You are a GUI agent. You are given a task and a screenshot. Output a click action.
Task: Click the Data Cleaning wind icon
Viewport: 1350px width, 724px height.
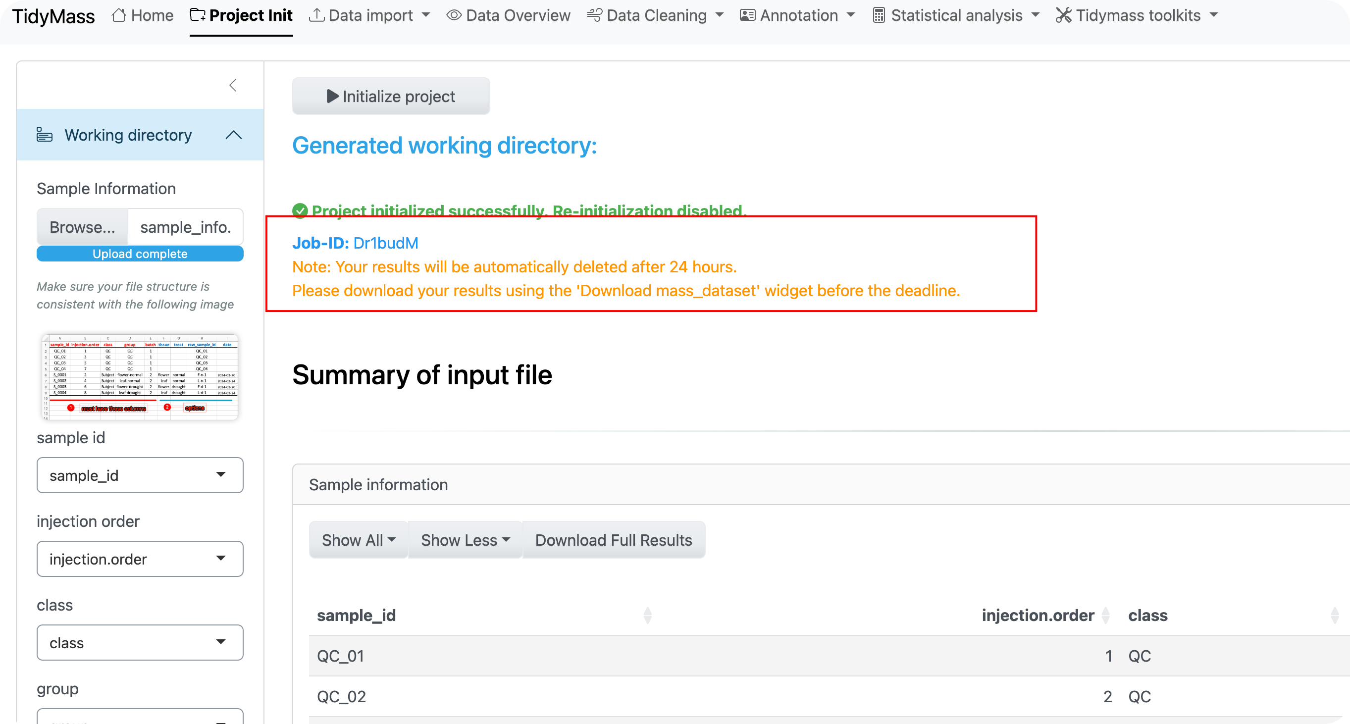coord(594,15)
